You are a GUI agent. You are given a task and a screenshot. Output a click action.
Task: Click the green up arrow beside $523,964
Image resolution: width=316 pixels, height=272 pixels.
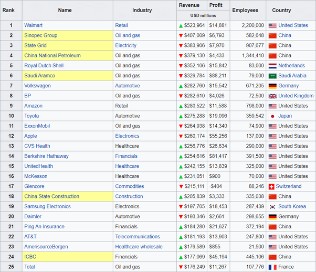click(x=181, y=26)
